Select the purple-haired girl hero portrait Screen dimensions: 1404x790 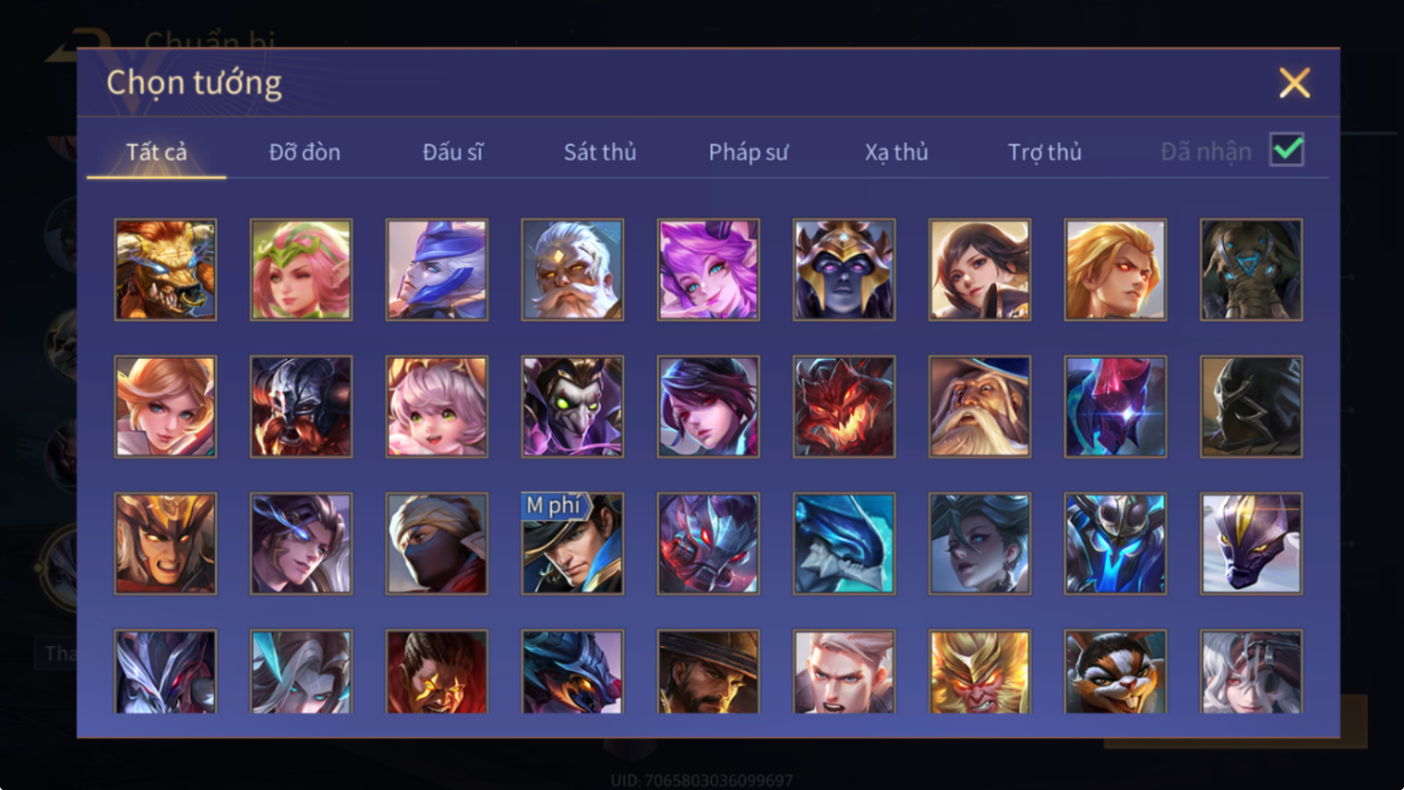pos(708,270)
